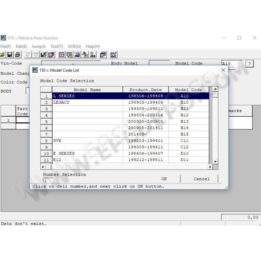This screenshot has width=261, height=261.
Task: Click the disk with green arrow icon
Action: (x=44, y=54)
